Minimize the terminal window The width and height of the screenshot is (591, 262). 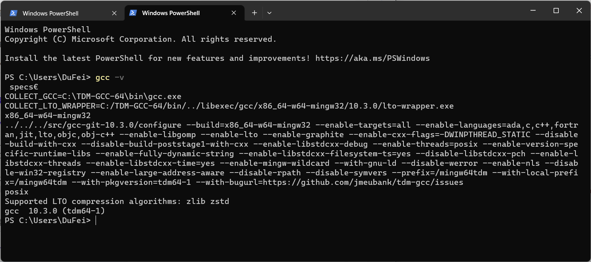[534, 11]
